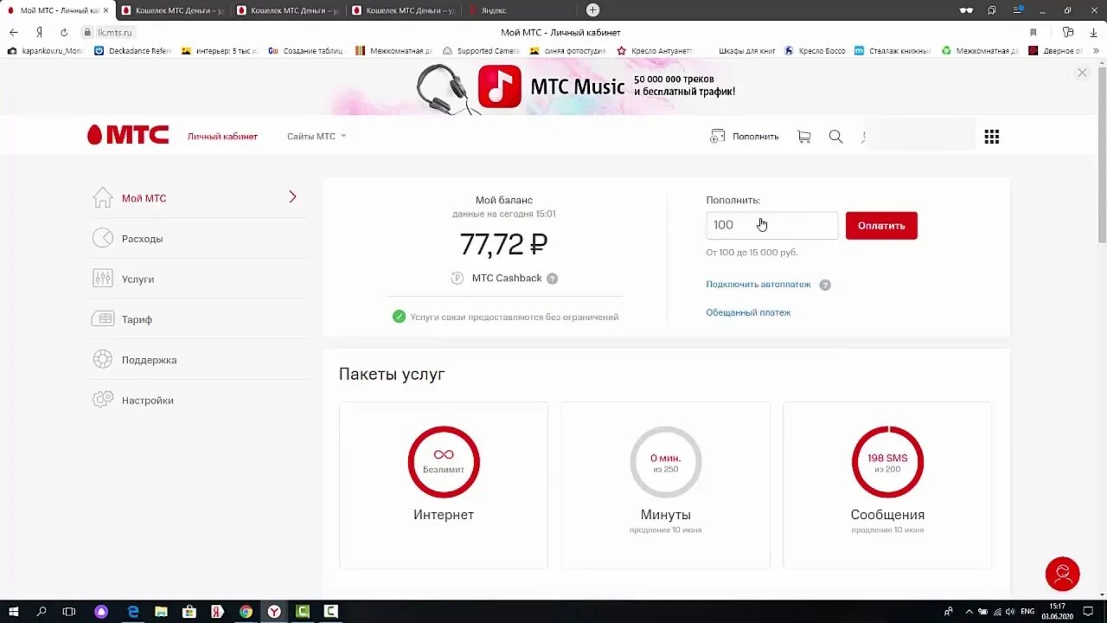Open the Deckadance Refere bookmark
The height and width of the screenshot is (623, 1107).
point(133,51)
